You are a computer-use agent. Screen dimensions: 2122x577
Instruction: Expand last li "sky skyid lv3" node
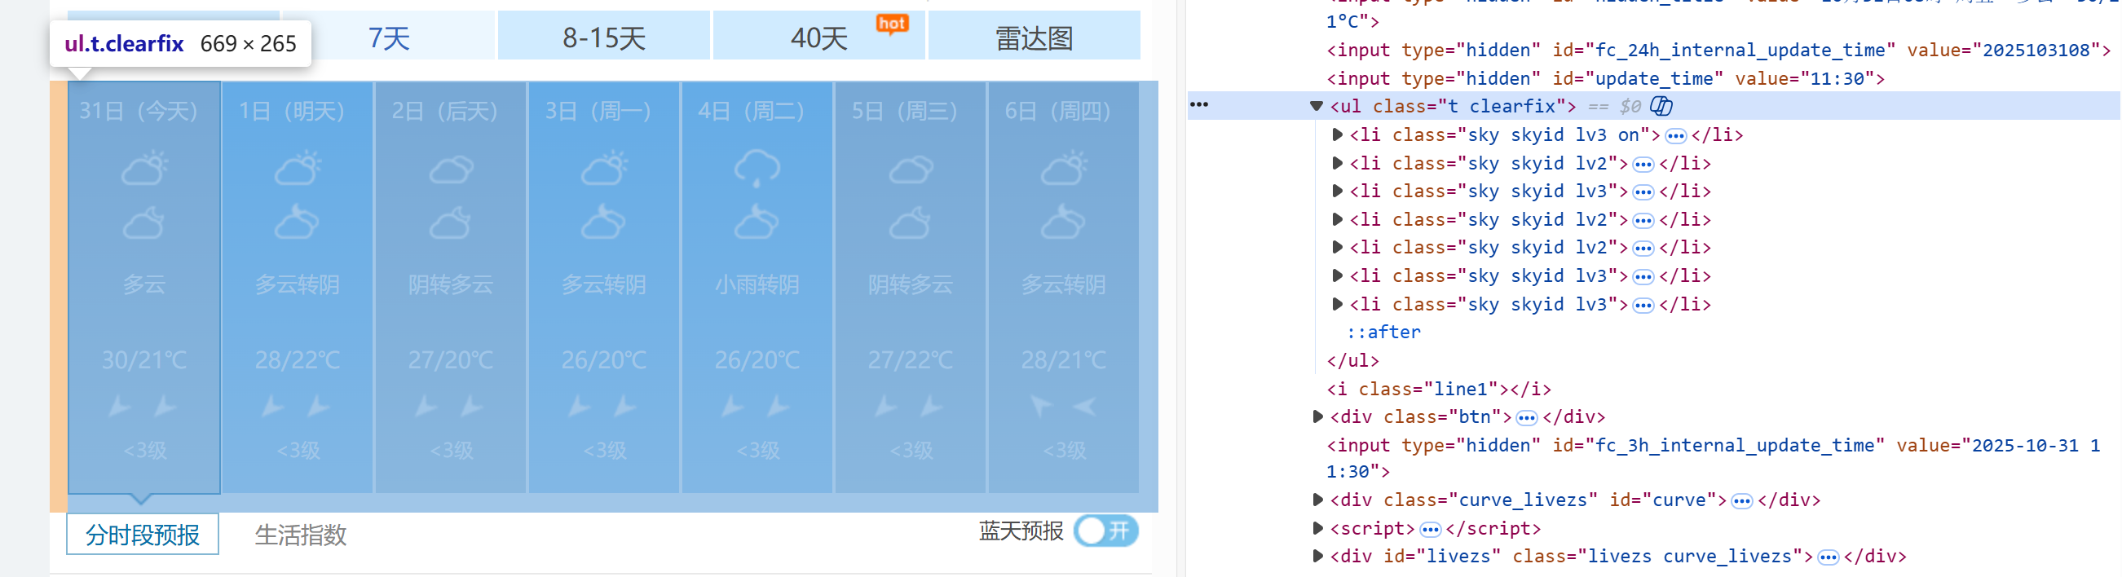click(x=1338, y=304)
